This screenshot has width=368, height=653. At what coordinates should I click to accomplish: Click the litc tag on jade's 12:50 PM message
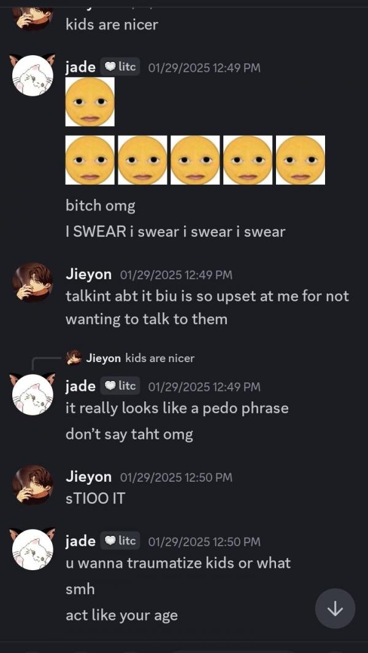click(120, 541)
